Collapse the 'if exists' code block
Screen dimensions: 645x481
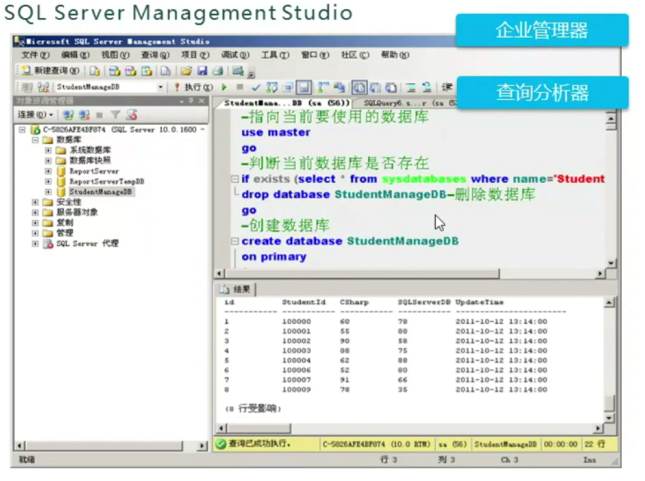(x=235, y=179)
